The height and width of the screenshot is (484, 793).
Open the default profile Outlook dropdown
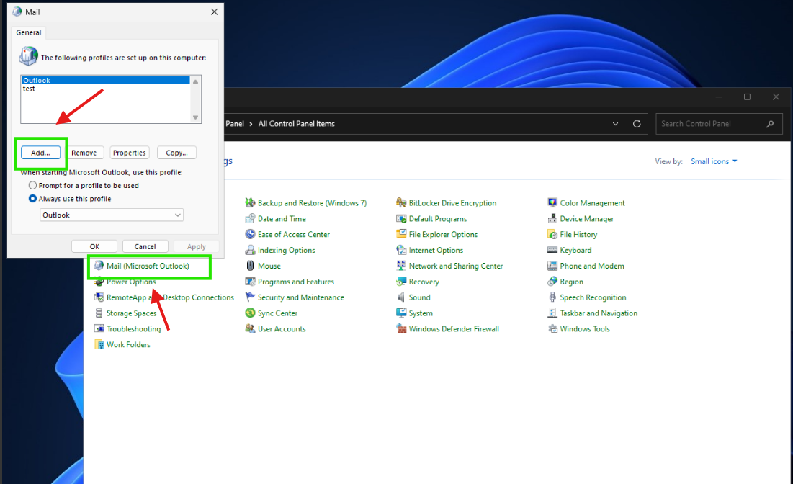(111, 215)
